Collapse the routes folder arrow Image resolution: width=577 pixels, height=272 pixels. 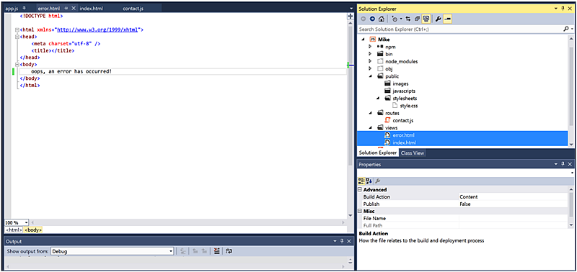click(371, 113)
